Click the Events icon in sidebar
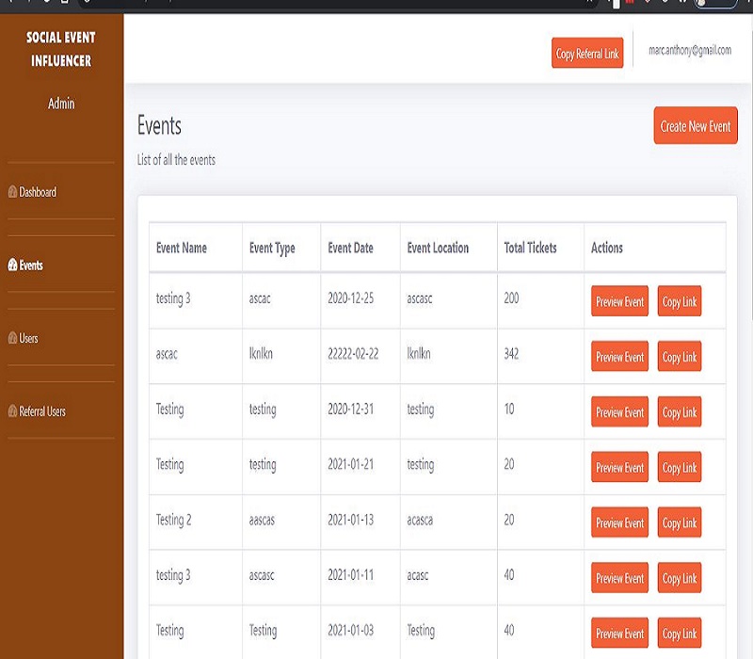The height and width of the screenshot is (659, 753). 12,265
